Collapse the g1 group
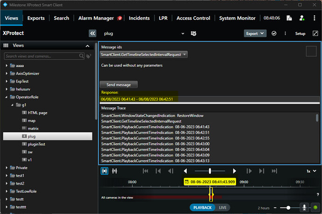 pos(12,105)
